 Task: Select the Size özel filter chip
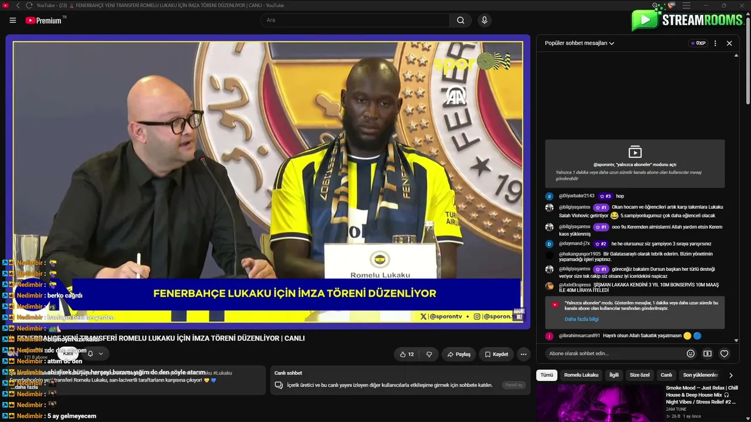(640, 375)
